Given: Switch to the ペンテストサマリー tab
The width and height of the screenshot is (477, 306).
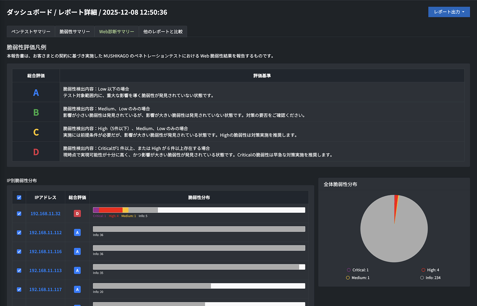Looking at the screenshot, I should [31, 31].
